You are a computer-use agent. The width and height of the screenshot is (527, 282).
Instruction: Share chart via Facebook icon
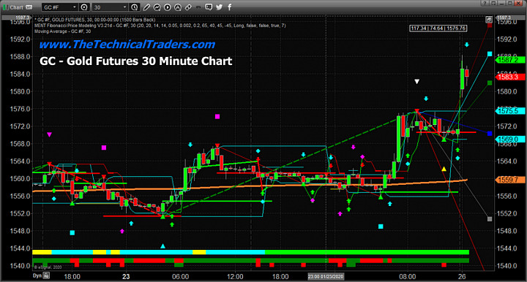tap(230, 7)
